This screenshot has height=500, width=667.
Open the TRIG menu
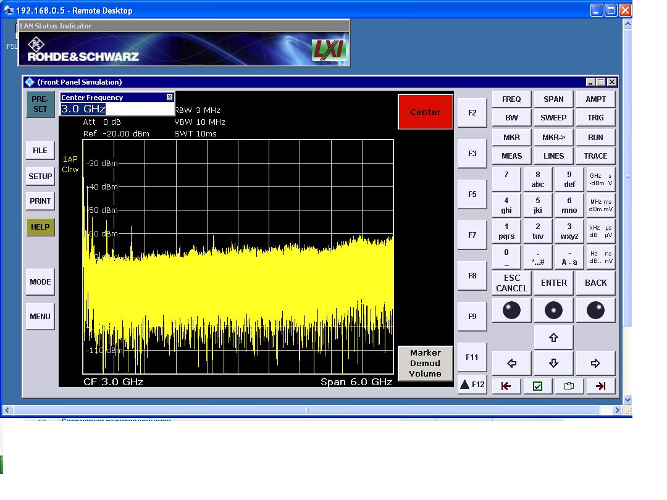(x=595, y=118)
